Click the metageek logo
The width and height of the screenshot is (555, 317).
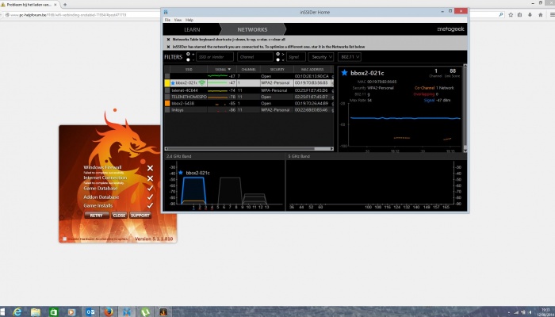(450, 29)
